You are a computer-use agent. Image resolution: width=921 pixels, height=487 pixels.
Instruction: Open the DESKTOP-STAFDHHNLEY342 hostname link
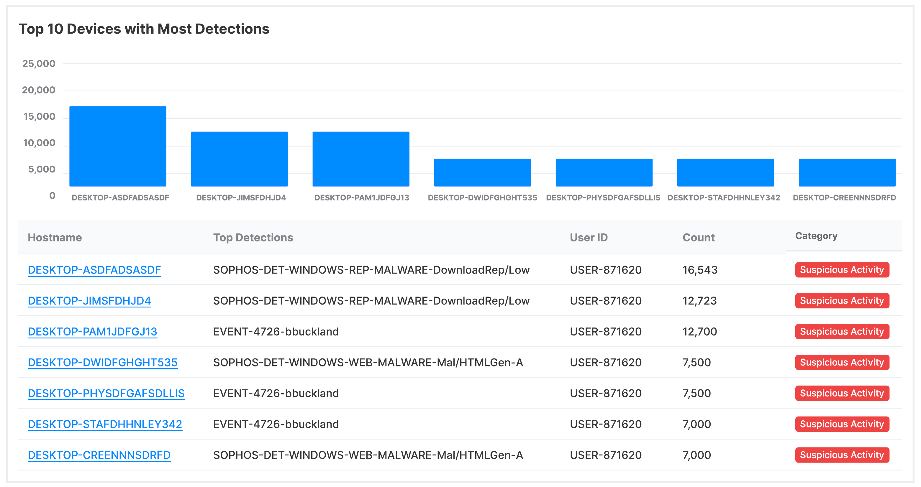tap(105, 424)
